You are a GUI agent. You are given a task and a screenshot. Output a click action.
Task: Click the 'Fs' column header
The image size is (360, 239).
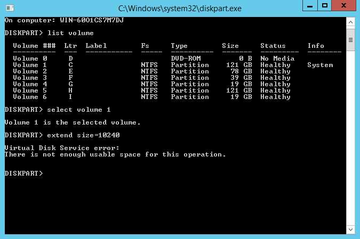click(x=145, y=46)
